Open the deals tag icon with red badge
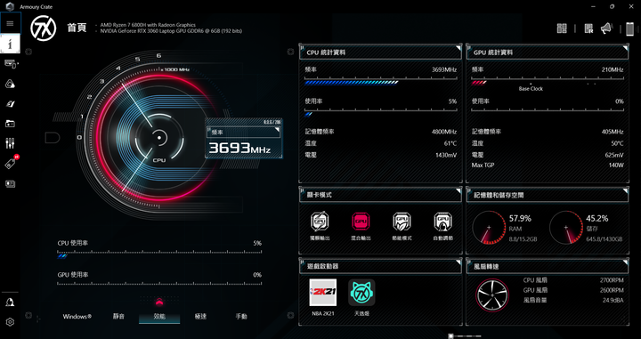The height and width of the screenshot is (339, 641). 11,163
